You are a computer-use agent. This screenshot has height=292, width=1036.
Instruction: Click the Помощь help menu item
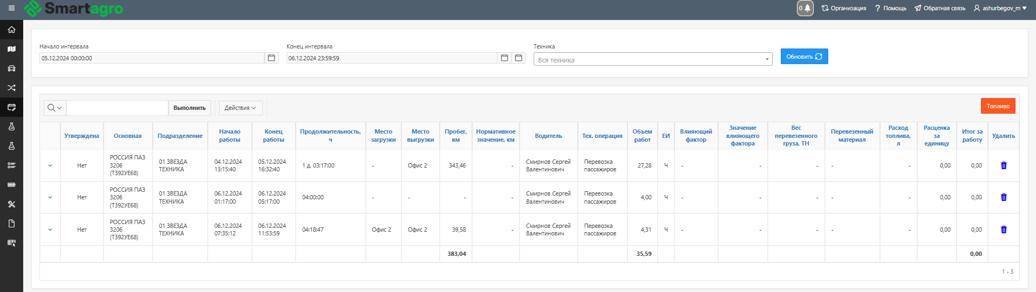(891, 8)
